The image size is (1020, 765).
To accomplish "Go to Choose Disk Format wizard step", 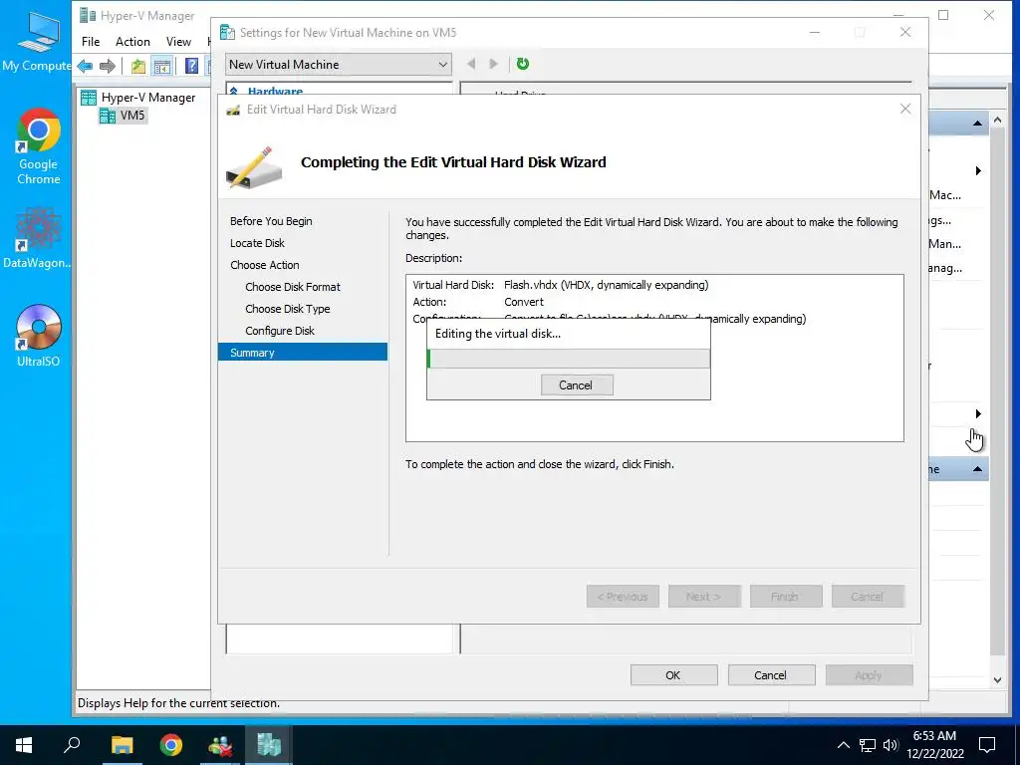I will click(293, 287).
